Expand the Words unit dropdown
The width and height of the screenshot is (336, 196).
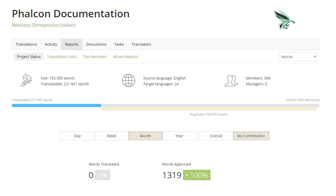(x=298, y=57)
